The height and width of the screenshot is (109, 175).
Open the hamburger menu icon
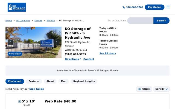pos(168,7)
